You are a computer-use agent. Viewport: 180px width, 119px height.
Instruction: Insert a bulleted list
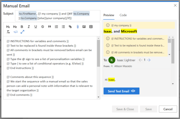coord(63,27)
